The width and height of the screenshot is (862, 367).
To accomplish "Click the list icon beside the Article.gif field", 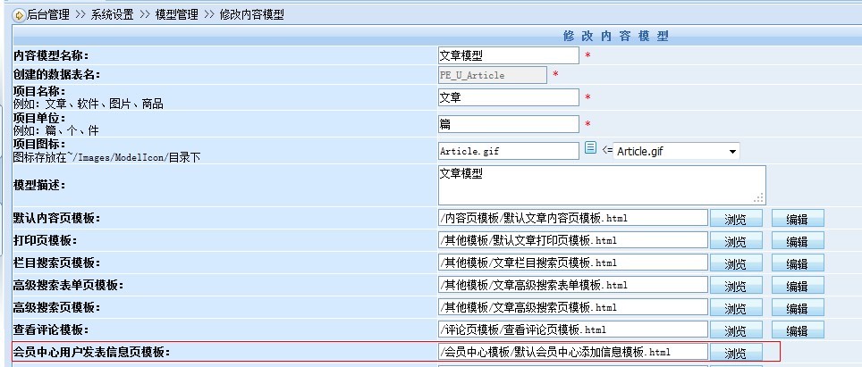I will (590, 149).
